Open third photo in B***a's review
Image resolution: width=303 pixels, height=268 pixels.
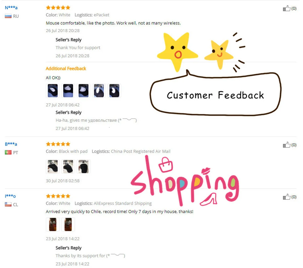tap(84, 167)
